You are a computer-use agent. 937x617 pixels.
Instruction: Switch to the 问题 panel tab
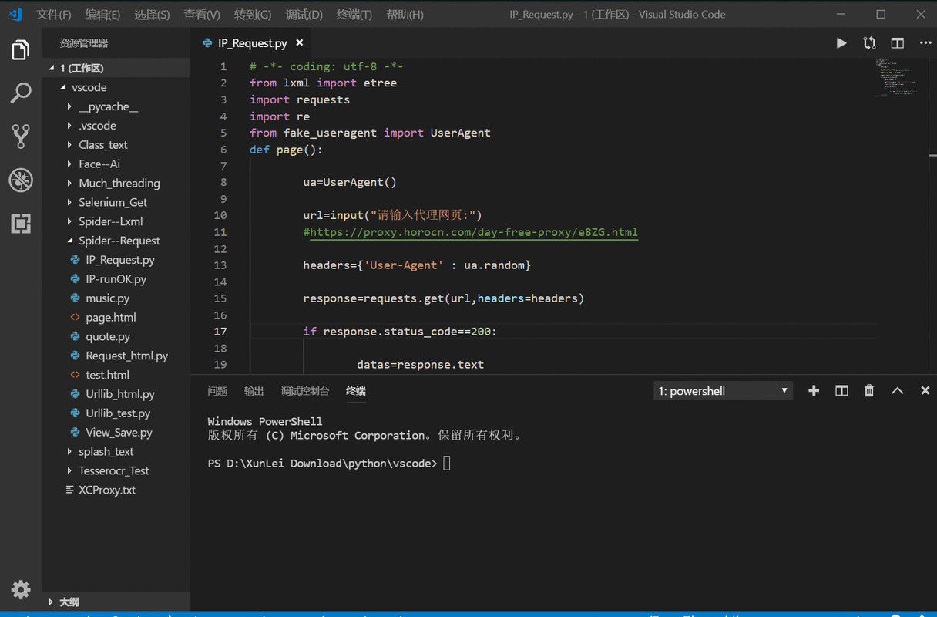coord(217,391)
